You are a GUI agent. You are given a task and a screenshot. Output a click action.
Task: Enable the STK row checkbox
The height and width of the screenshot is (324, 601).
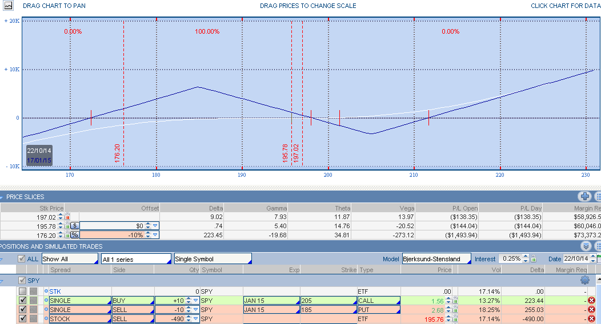tap(22, 291)
